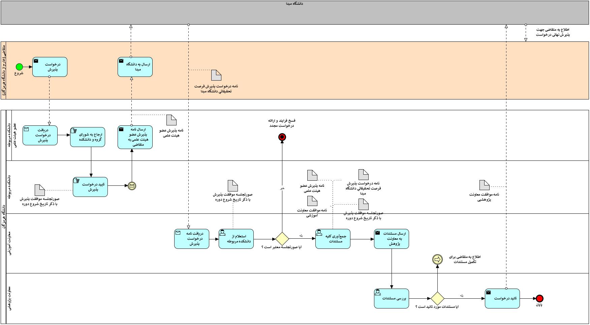
Task: Select the task 'دریافت نامه درخواست پذیرش'
Action: 191,239
